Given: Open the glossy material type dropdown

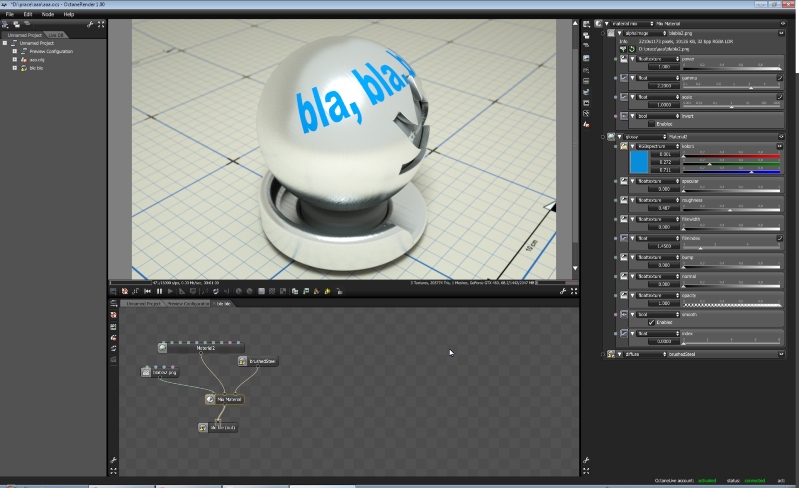Looking at the screenshot, I should pos(645,137).
